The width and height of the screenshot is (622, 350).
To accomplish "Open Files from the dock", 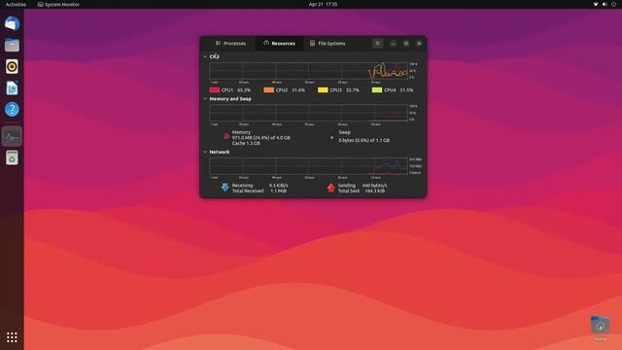I will [12, 46].
